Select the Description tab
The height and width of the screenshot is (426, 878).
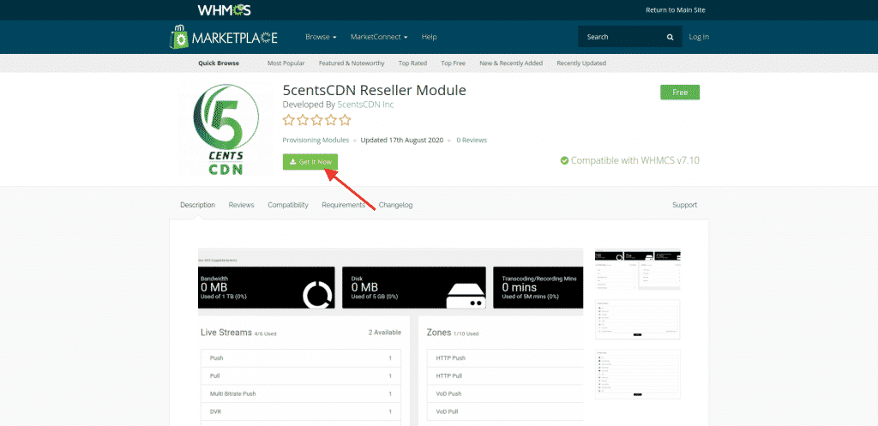pos(198,205)
